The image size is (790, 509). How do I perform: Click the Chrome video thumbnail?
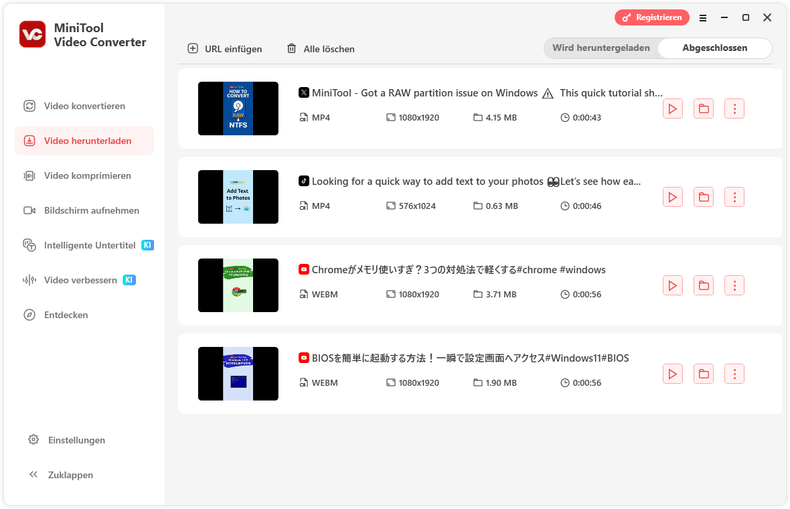[238, 285]
